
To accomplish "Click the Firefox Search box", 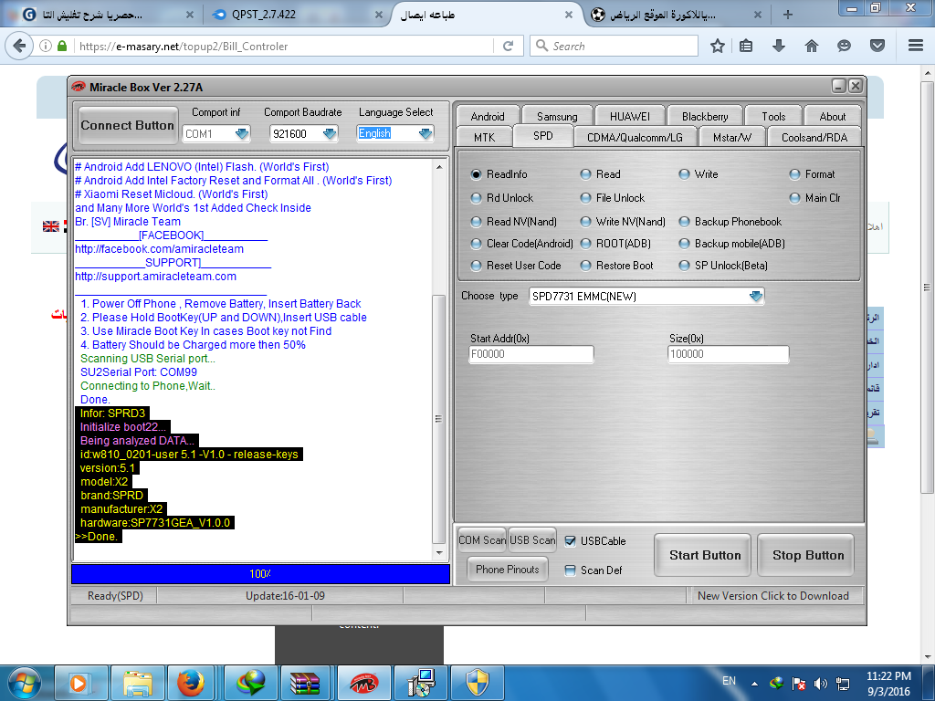I will click(614, 46).
